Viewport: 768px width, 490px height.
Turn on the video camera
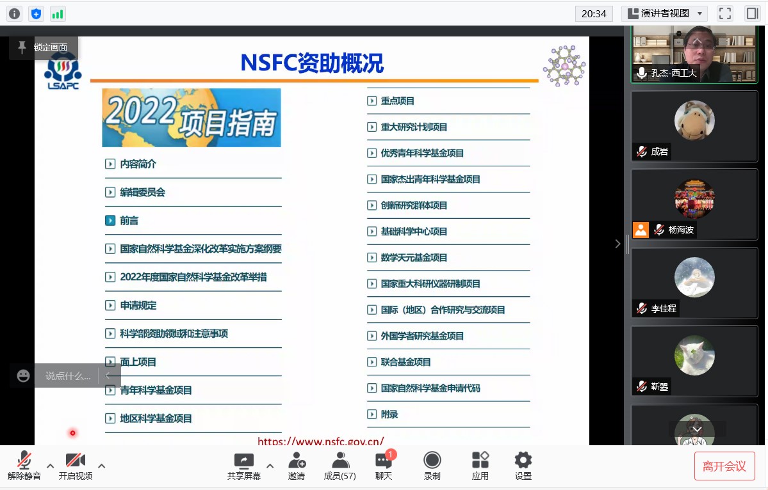pos(76,466)
